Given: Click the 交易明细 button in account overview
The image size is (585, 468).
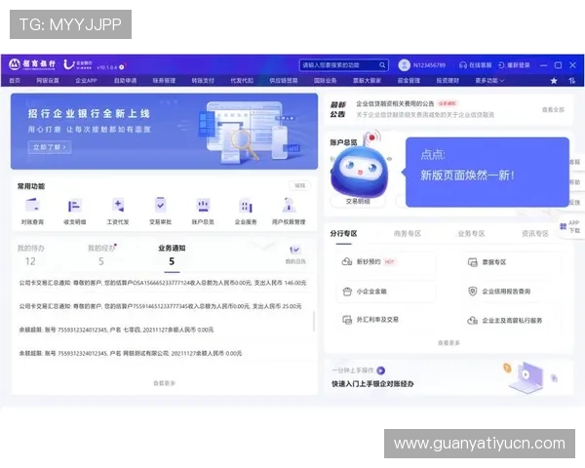Looking at the screenshot, I should [358, 201].
